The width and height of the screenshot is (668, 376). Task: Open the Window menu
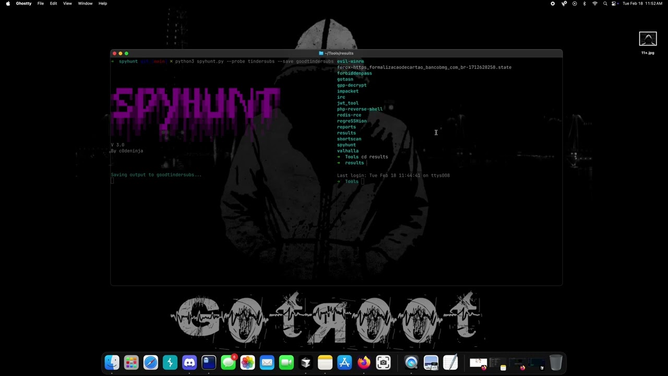coord(85,4)
